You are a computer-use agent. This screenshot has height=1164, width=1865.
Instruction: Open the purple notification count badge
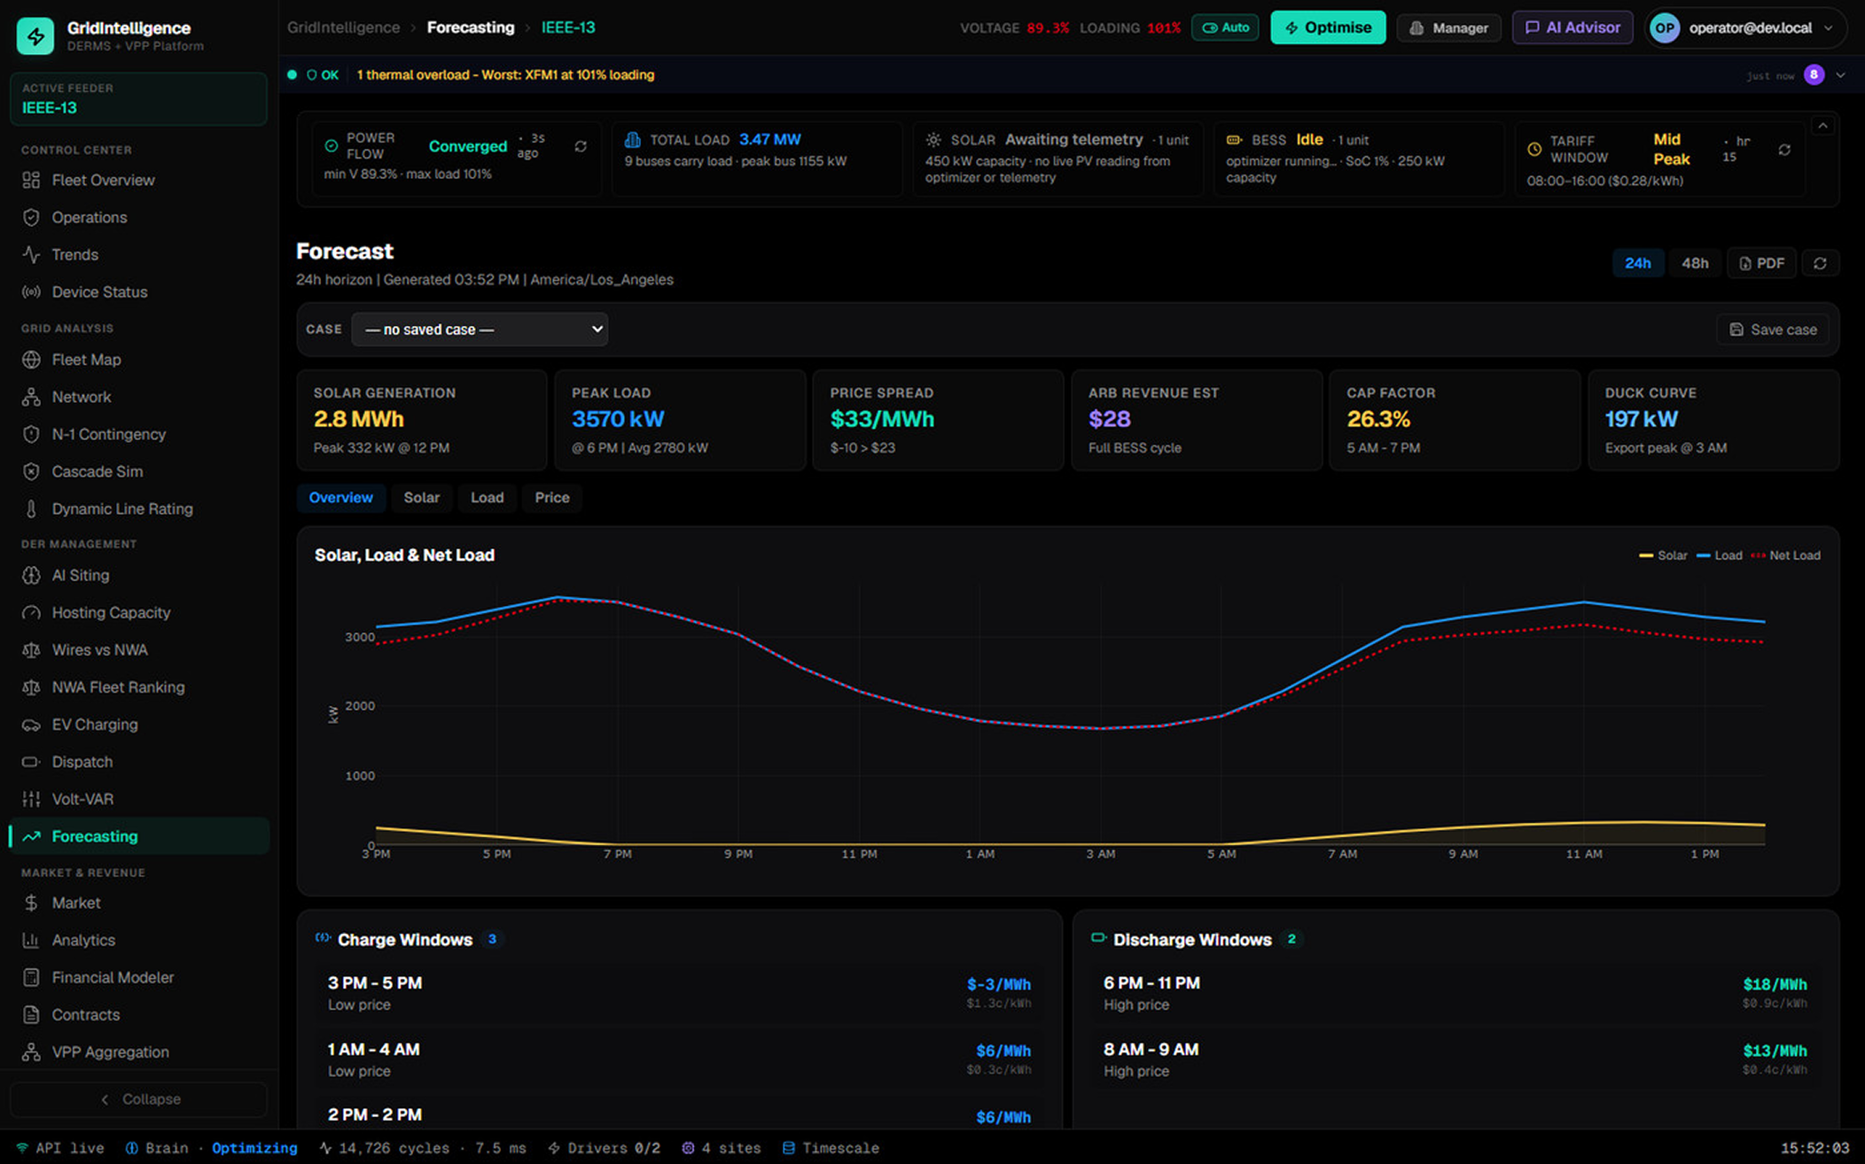(x=1814, y=75)
